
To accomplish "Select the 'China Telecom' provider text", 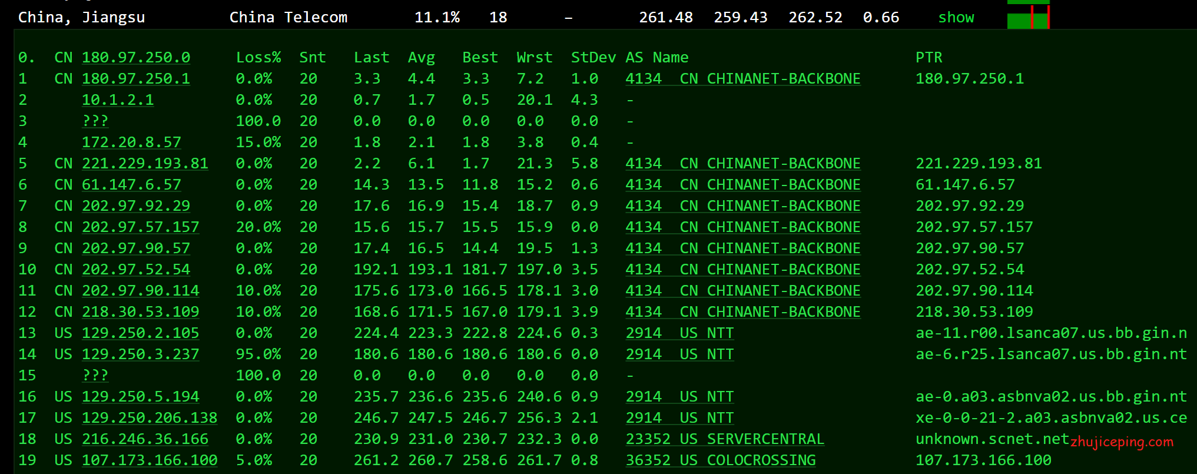I will [x=289, y=18].
